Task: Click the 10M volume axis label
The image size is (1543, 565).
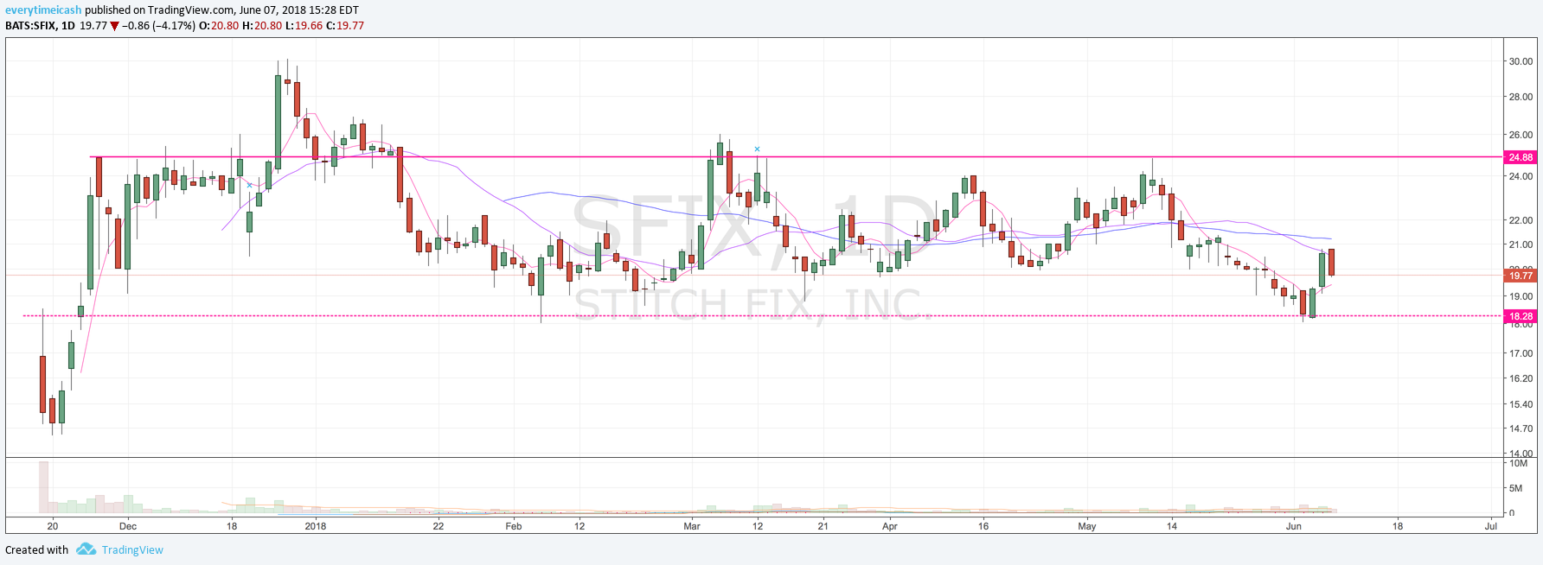Action: [x=1518, y=463]
